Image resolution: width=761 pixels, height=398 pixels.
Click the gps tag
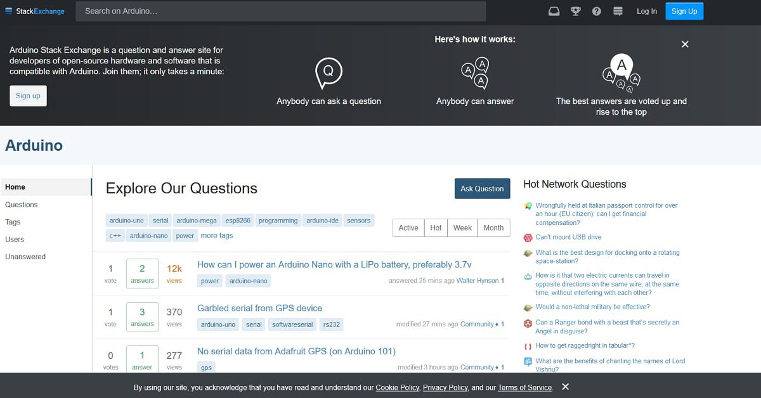pos(206,368)
